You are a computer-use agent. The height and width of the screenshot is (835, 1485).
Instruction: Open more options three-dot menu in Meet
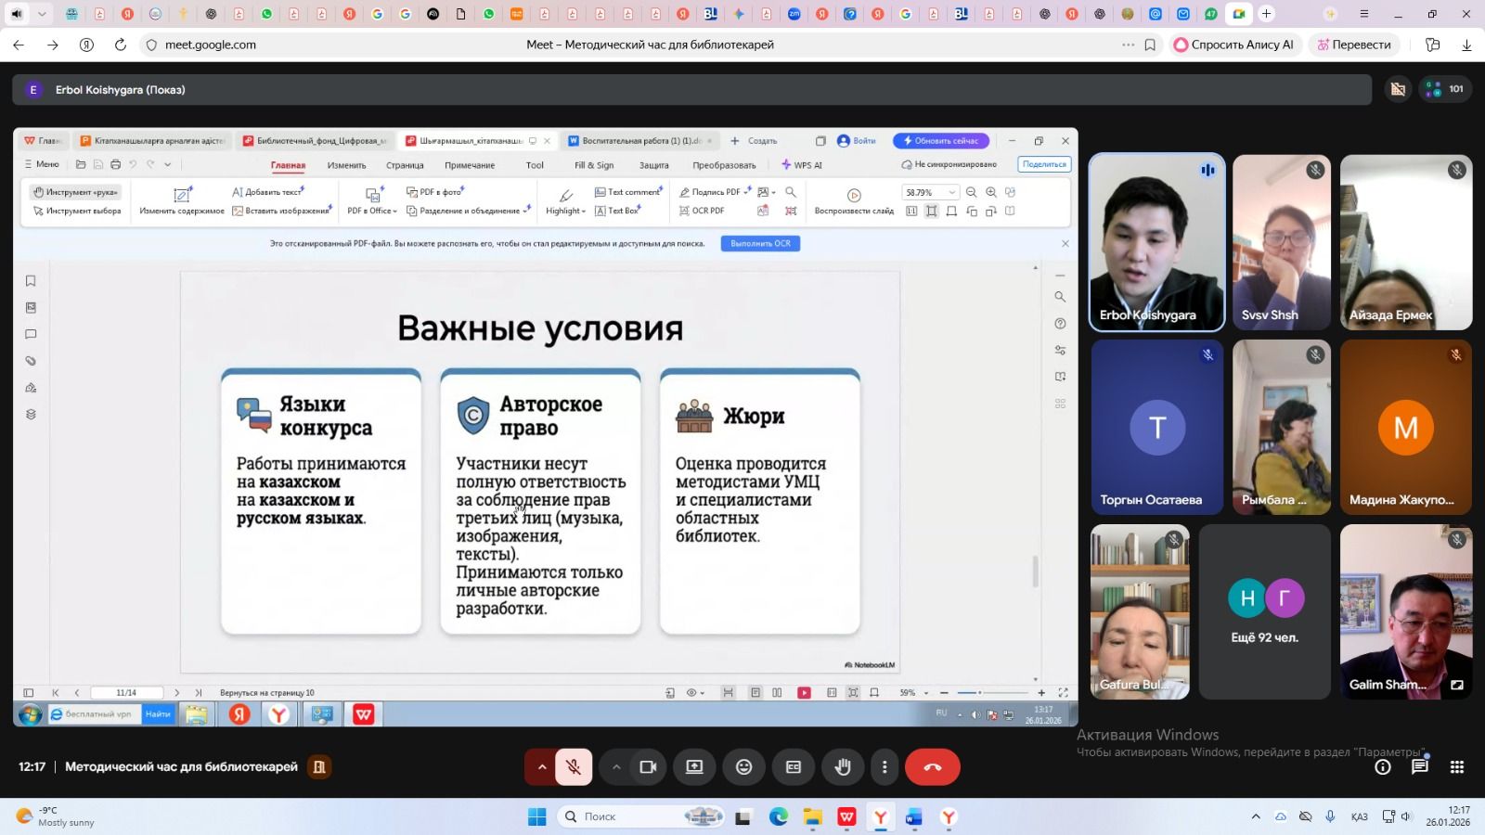click(885, 767)
